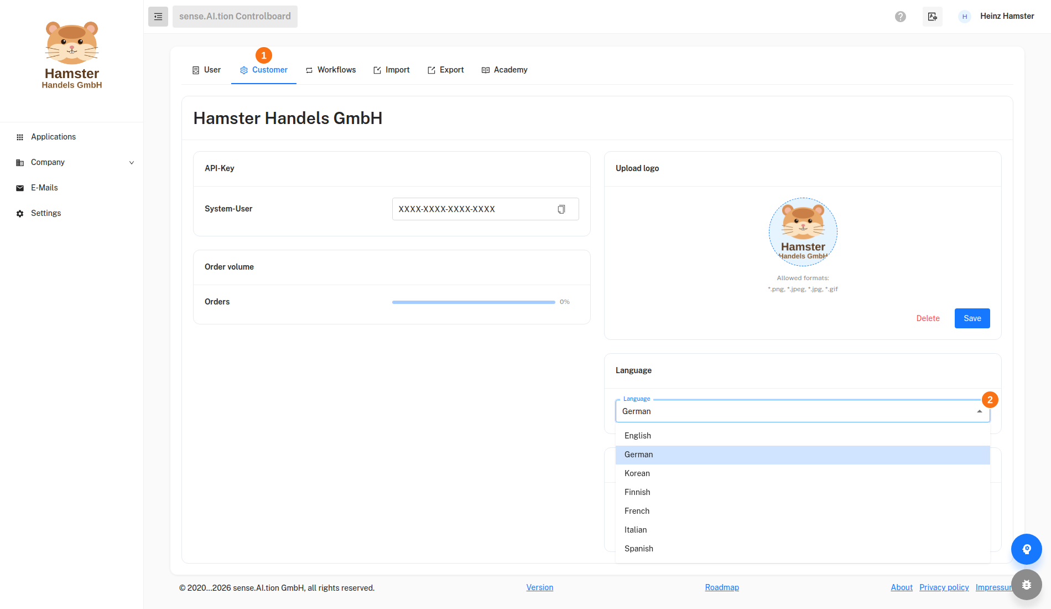Viewport: 1051px width, 609px height.
Task: Open the user avatar H icon
Action: [x=965, y=17]
